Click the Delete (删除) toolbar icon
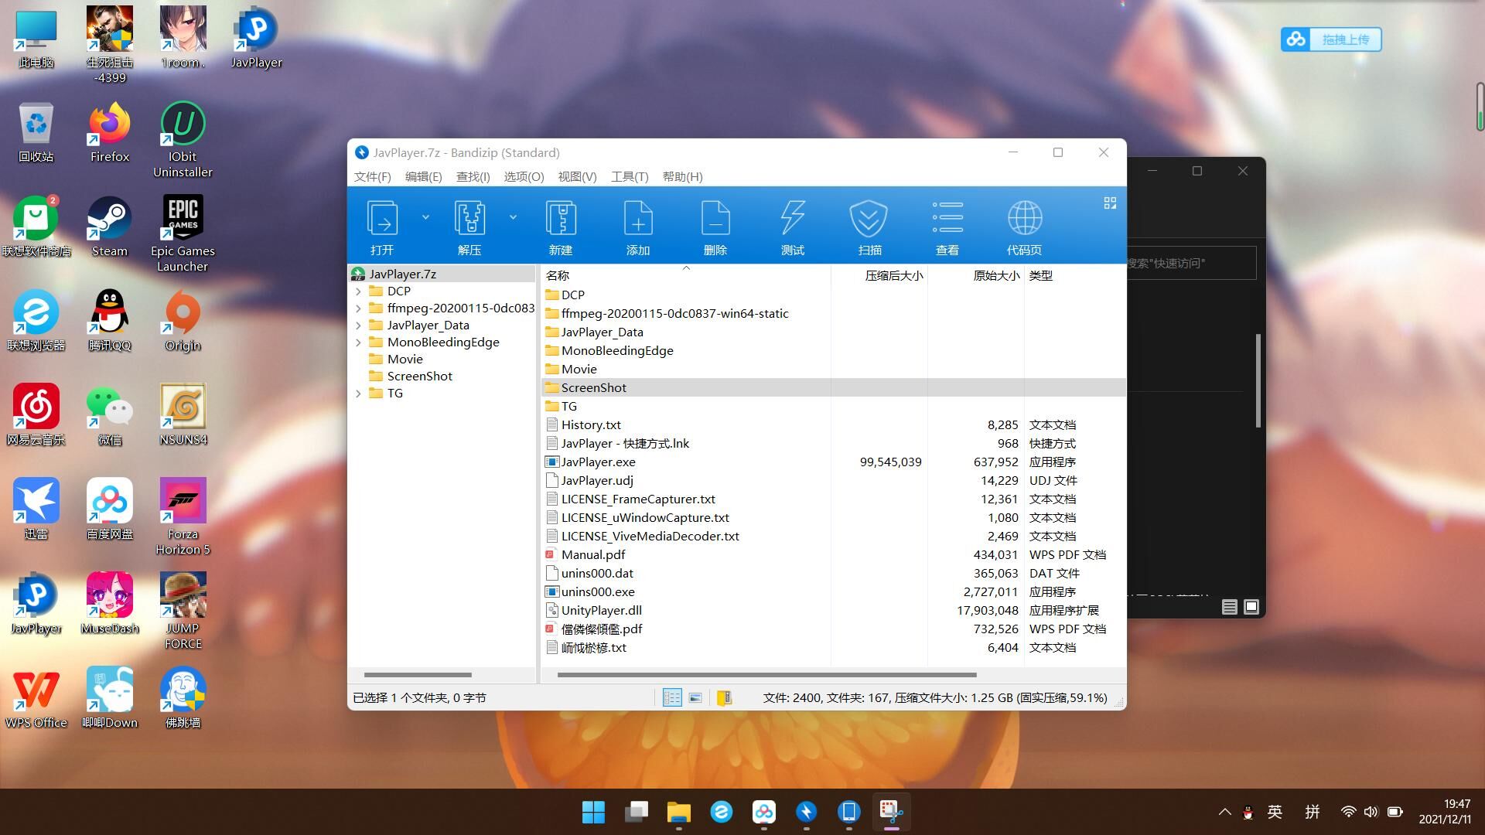The height and width of the screenshot is (835, 1485). point(715,226)
